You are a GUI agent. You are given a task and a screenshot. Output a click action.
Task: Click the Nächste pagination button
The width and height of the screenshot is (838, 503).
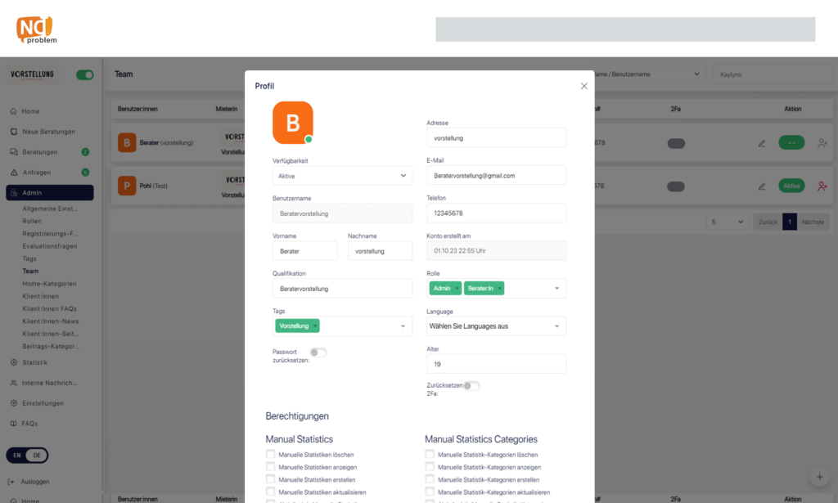click(813, 222)
